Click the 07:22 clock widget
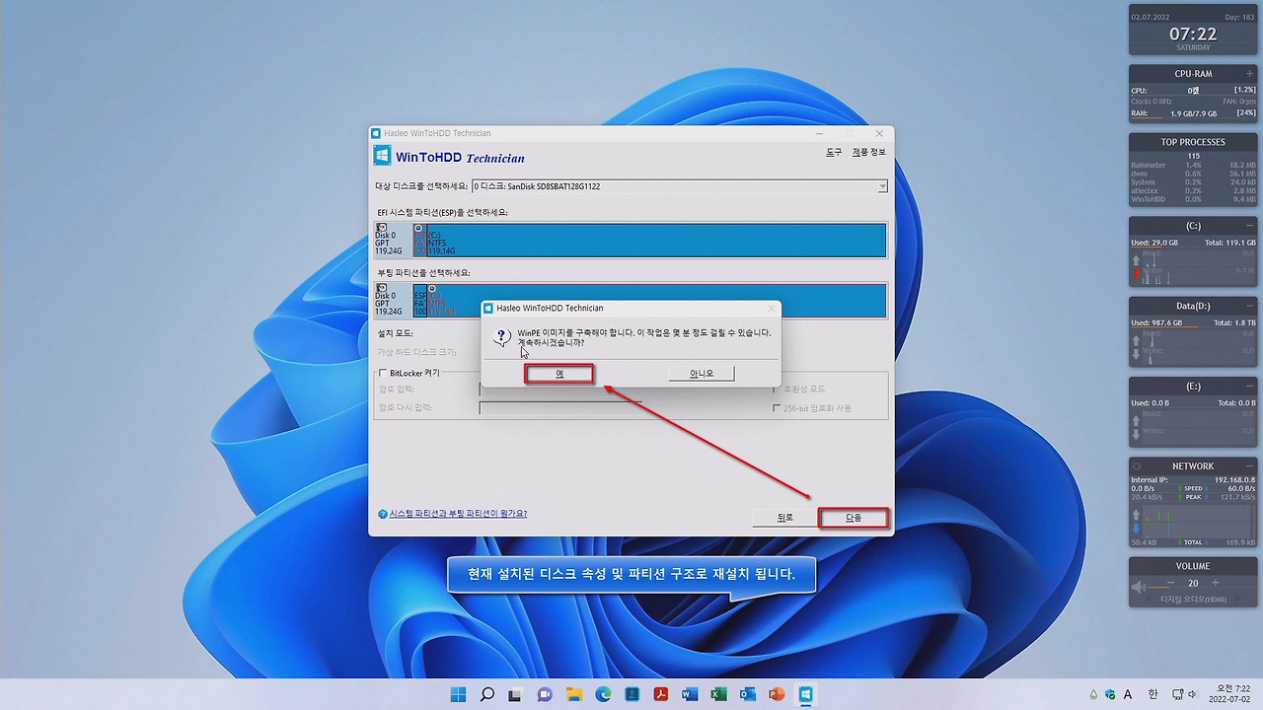Viewport: 1263px width, 710px height. click(x=1193, y=34)
